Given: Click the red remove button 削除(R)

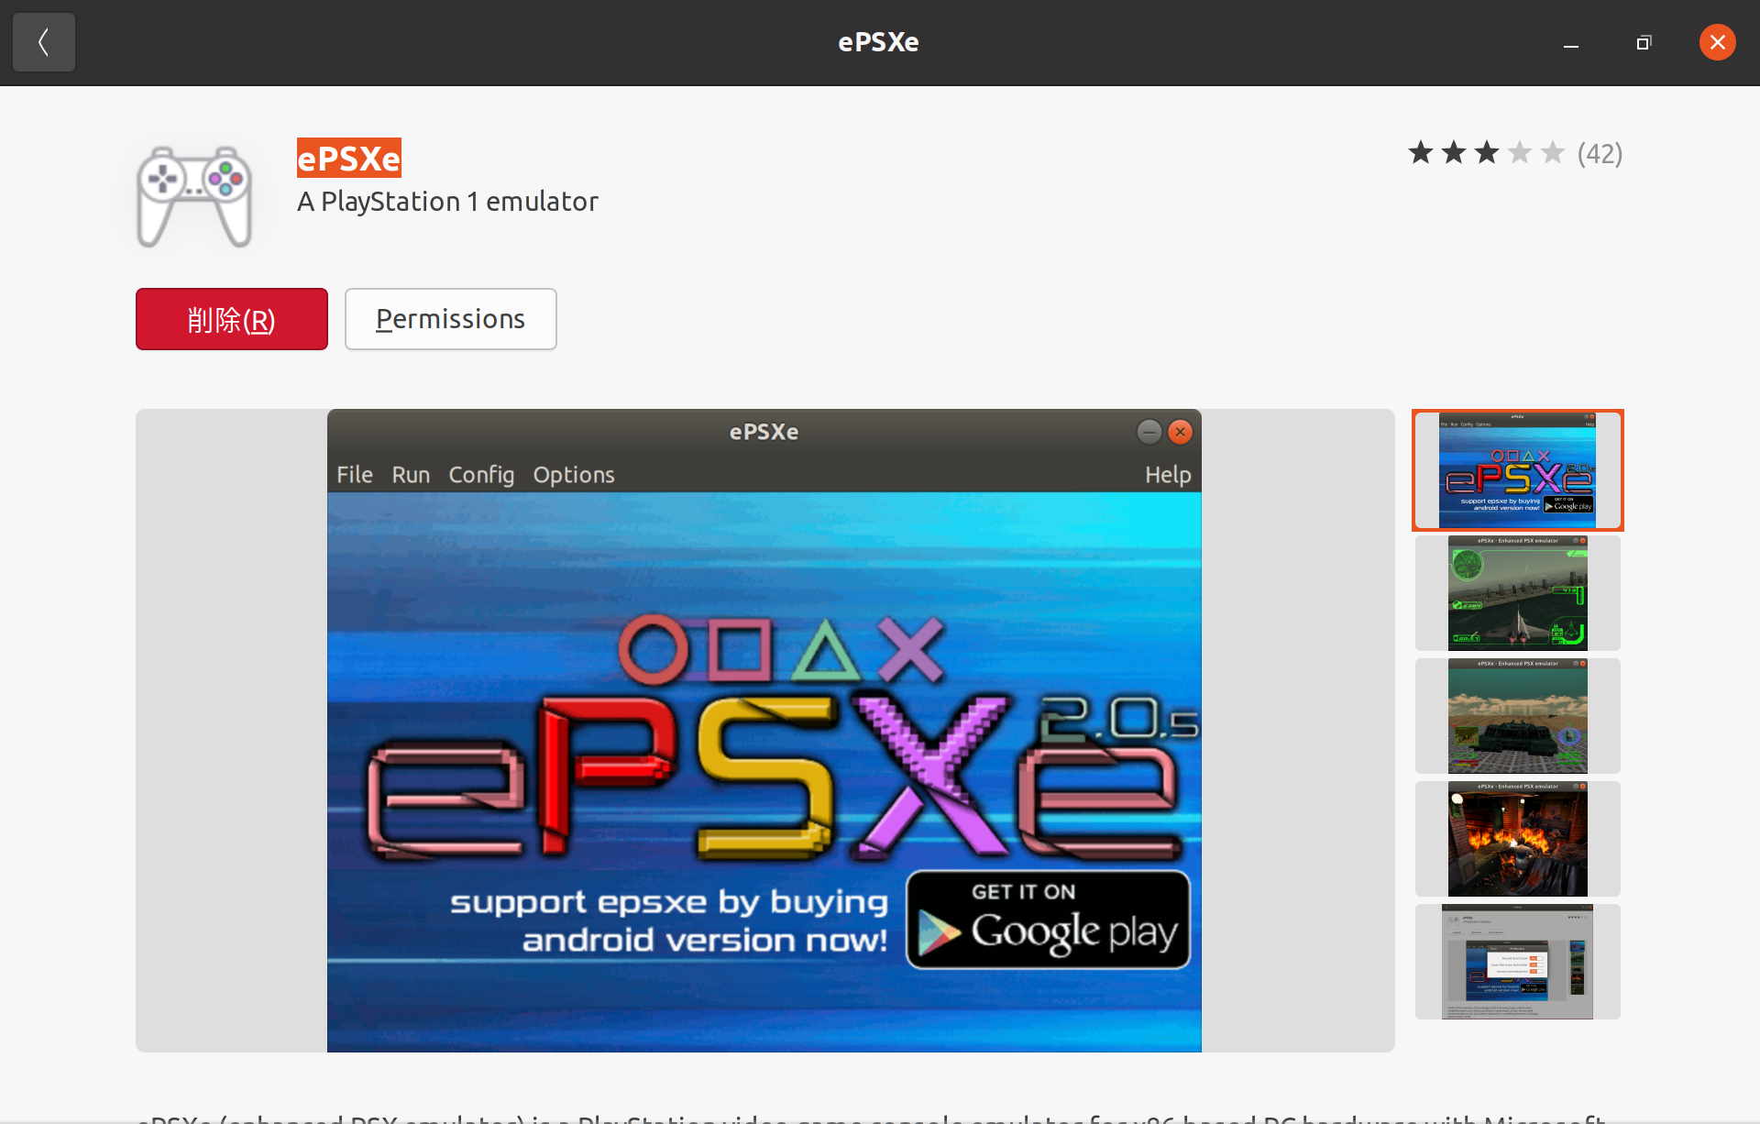Looking at the screenshot, I should [x=232, y=319].
